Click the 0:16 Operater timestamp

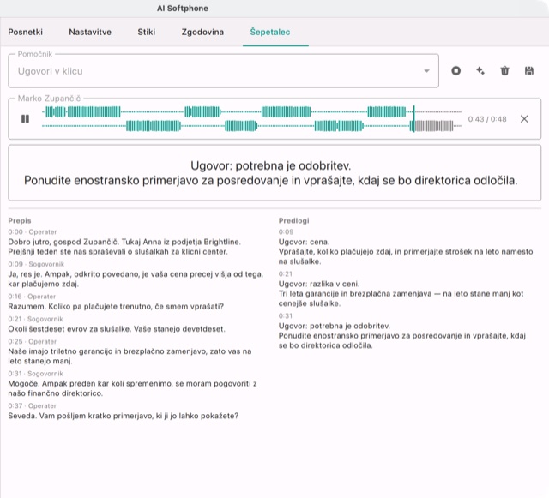32,297
